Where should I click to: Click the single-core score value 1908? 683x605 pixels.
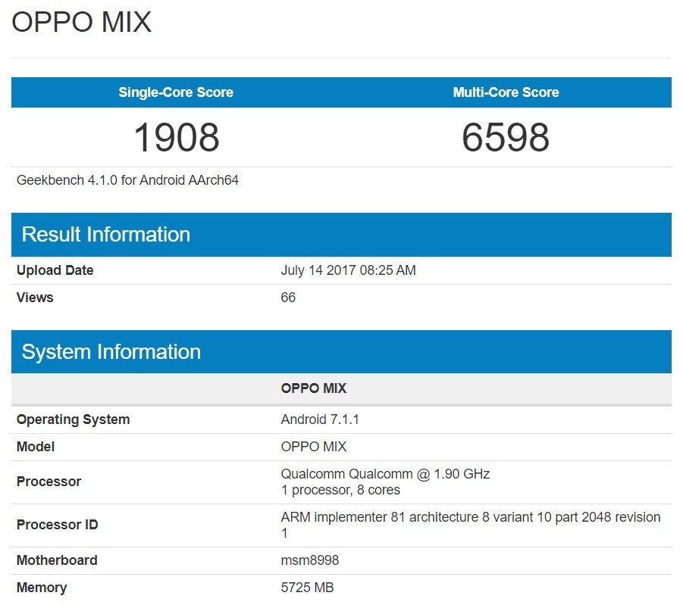click(177, 137)
